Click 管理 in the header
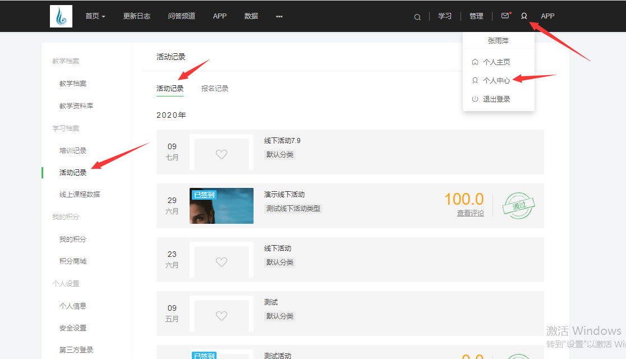Image resolution: width=626 pixels, height=359 pixels. [476, 16]
